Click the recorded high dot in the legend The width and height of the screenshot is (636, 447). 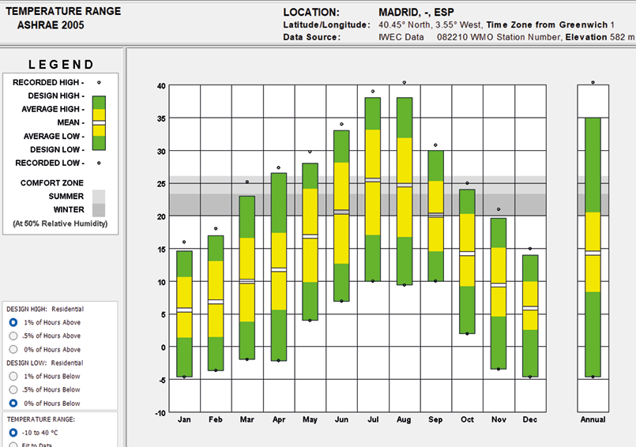(99, 82)
